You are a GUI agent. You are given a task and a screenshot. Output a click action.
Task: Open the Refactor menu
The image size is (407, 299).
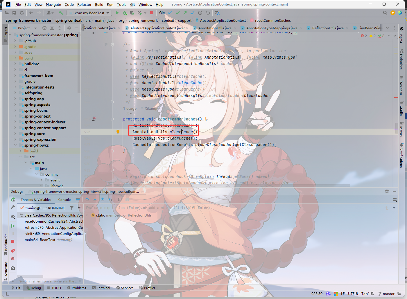pos(84,4)
